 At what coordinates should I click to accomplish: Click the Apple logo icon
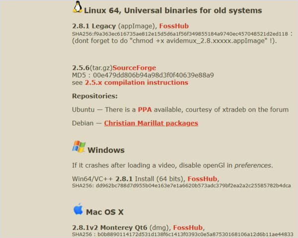[x=78, y=209]
